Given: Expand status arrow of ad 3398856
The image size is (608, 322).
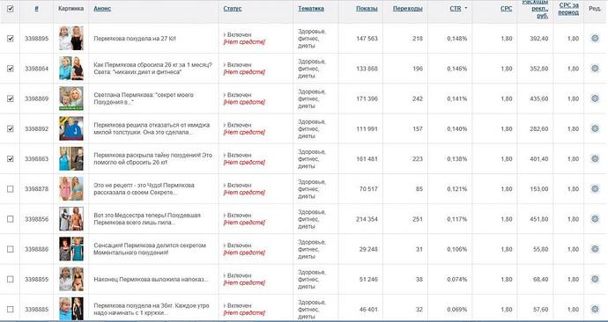Looking at the screenshot, I should pos(225,216).
